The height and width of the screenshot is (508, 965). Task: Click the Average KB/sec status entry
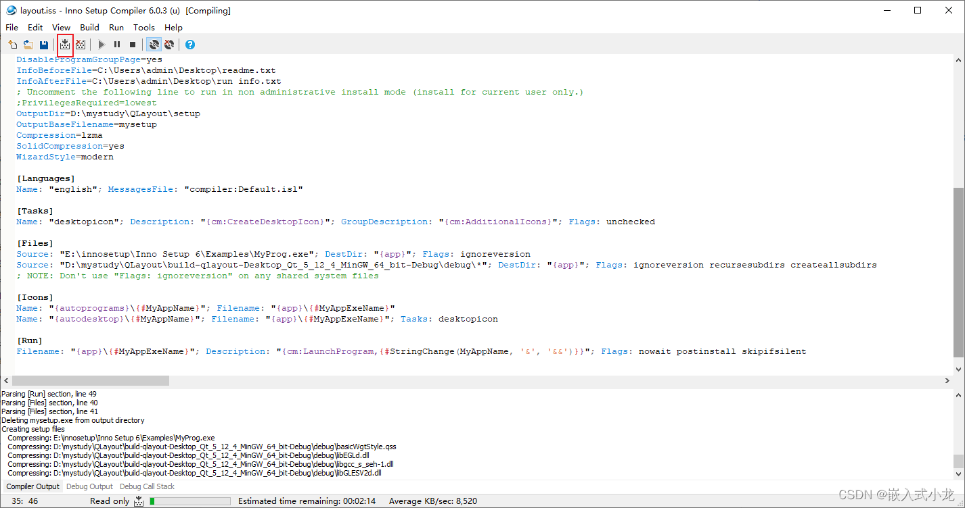tap(433, 501)
